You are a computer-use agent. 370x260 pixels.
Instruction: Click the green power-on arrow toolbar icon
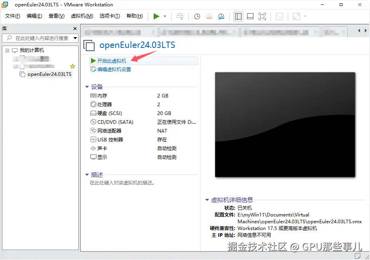click(156, 16)
